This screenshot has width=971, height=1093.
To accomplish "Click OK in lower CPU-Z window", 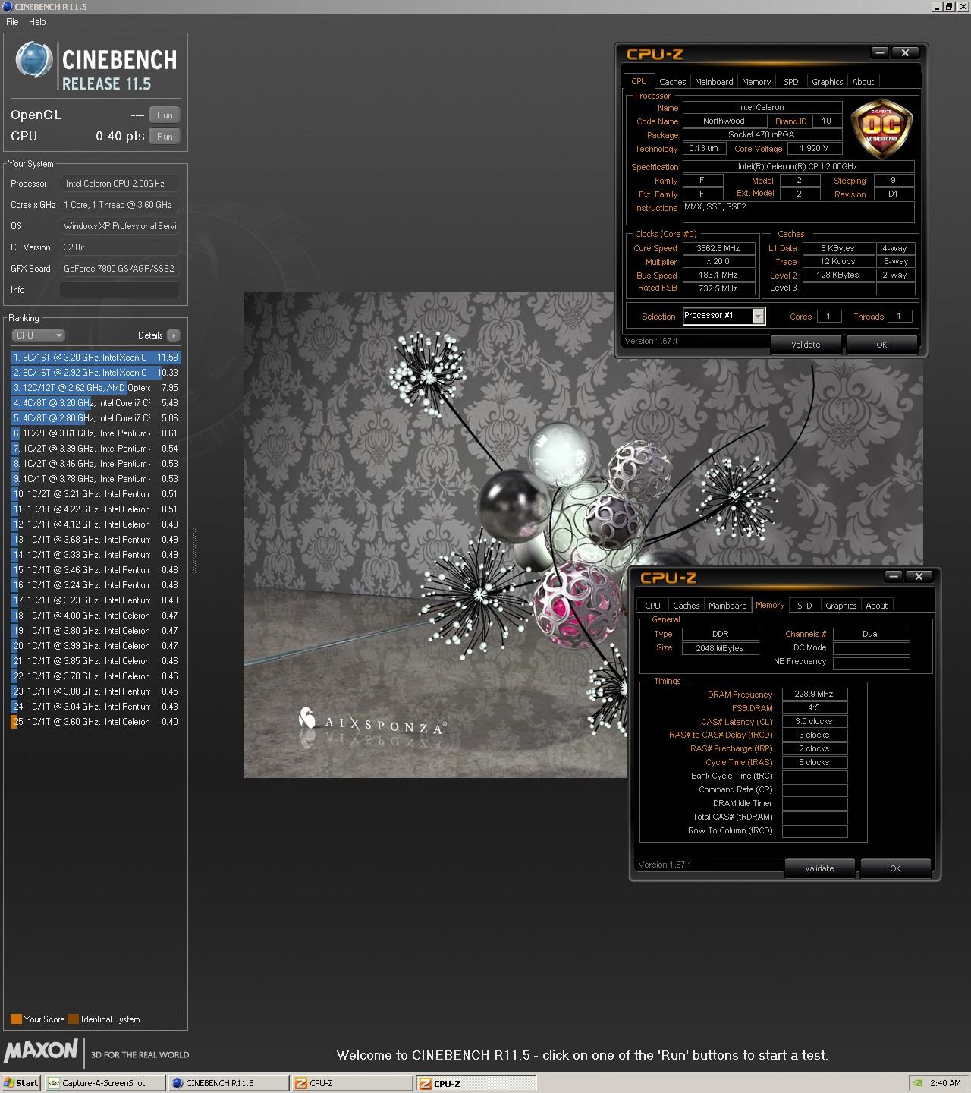I will click(x=895, y=868).
